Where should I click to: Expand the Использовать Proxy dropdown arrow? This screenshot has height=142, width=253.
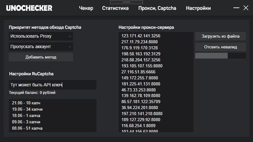70,36
